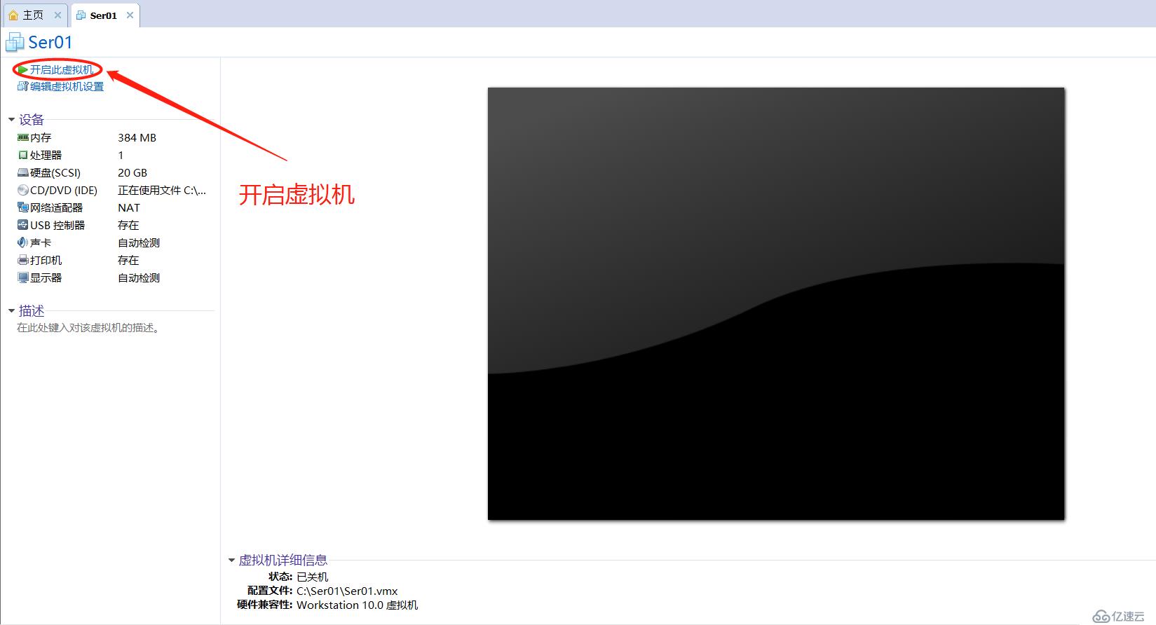Select the 内存 memory label

coord(41,138)
